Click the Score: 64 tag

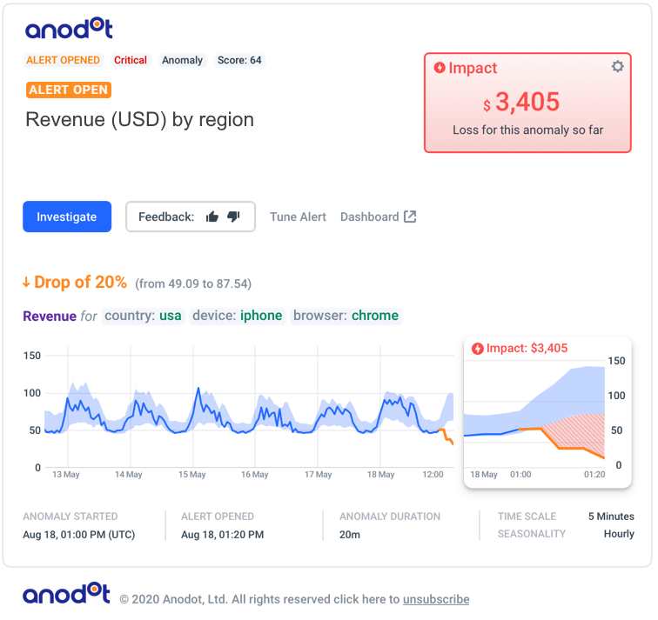click(239, 60)
